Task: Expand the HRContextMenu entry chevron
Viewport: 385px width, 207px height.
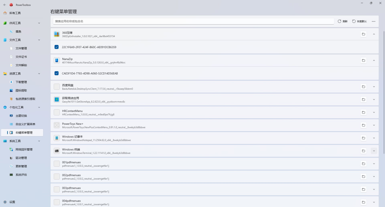Action: [x=374, y=112]
